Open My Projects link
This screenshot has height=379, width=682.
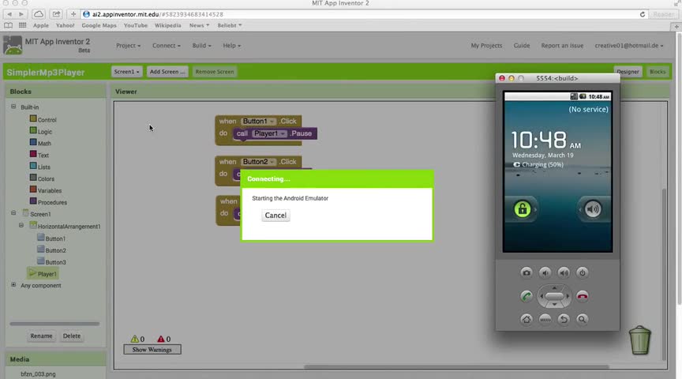tap(486, 46)
